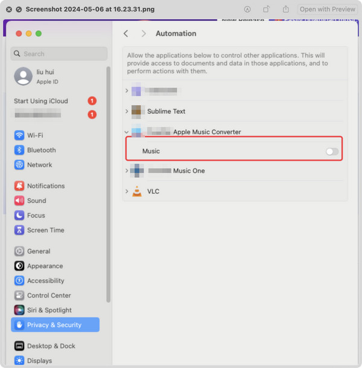Click the Appearance icon
This screenshot has width=362, height=368.
(19, 266)
